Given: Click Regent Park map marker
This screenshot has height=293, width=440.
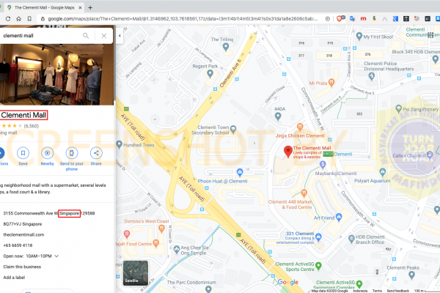Looking at the screenshot, I should (x=210, y=74).
